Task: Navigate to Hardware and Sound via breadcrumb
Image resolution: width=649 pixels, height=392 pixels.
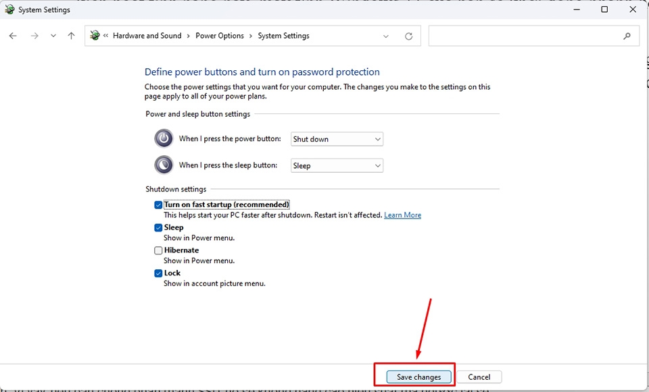Action: click(x=147, y=35)
